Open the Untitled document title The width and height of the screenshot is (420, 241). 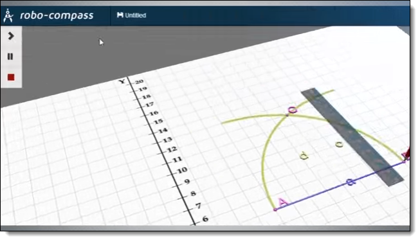[x=135, y=15]
